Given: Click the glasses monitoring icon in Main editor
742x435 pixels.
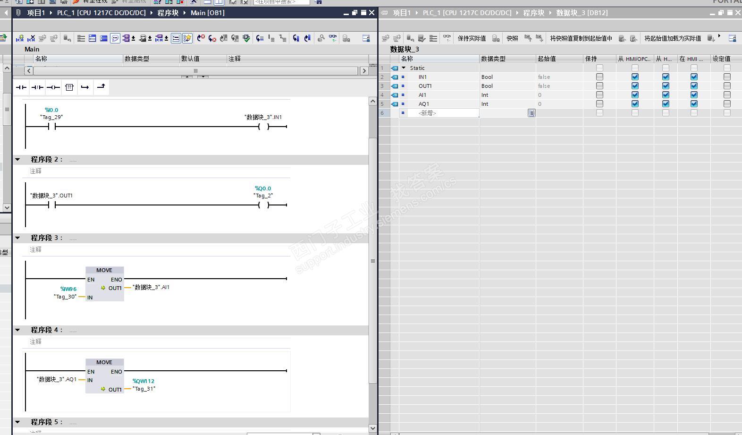Looking at the screenshot, I should 333,38.
